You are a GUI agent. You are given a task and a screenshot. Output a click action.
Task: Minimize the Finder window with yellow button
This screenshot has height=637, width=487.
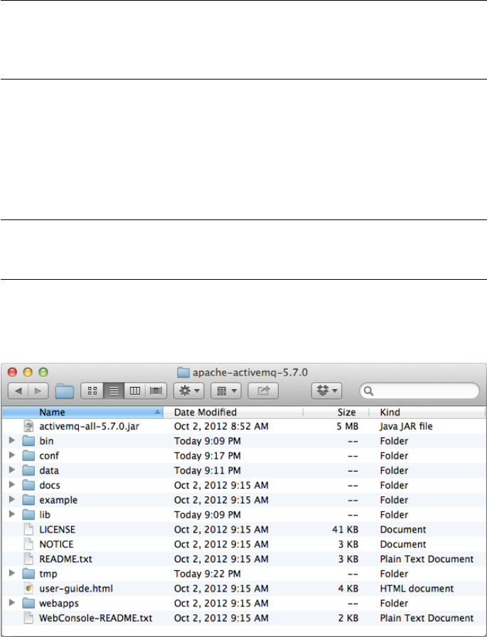(28, 372)
